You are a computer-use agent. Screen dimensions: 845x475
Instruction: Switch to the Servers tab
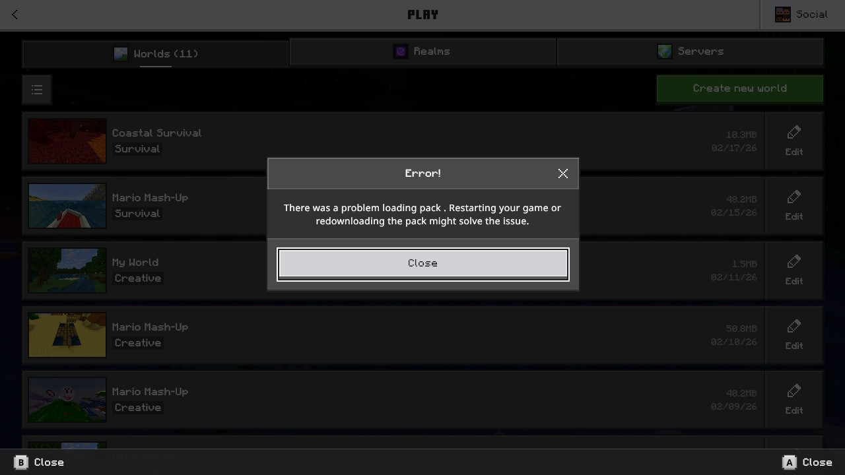[x=690, y=51]
